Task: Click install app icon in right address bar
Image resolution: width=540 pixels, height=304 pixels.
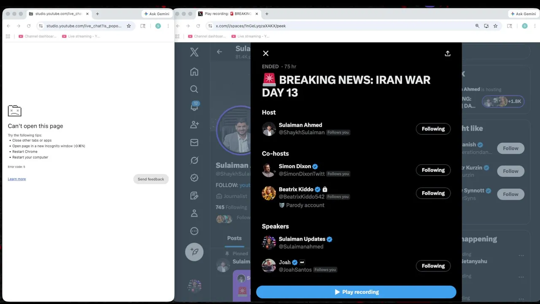Action: (x=486, y=26)
